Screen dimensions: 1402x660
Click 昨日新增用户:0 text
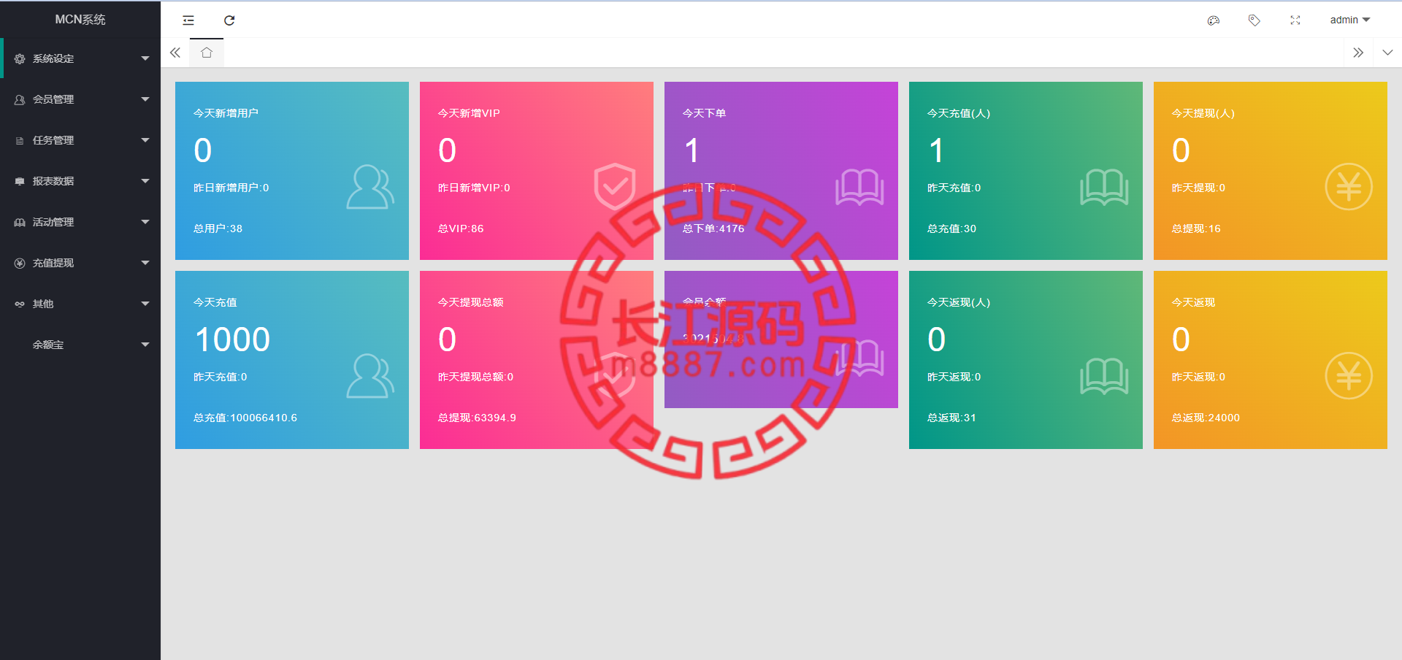(x=231, y=188)
